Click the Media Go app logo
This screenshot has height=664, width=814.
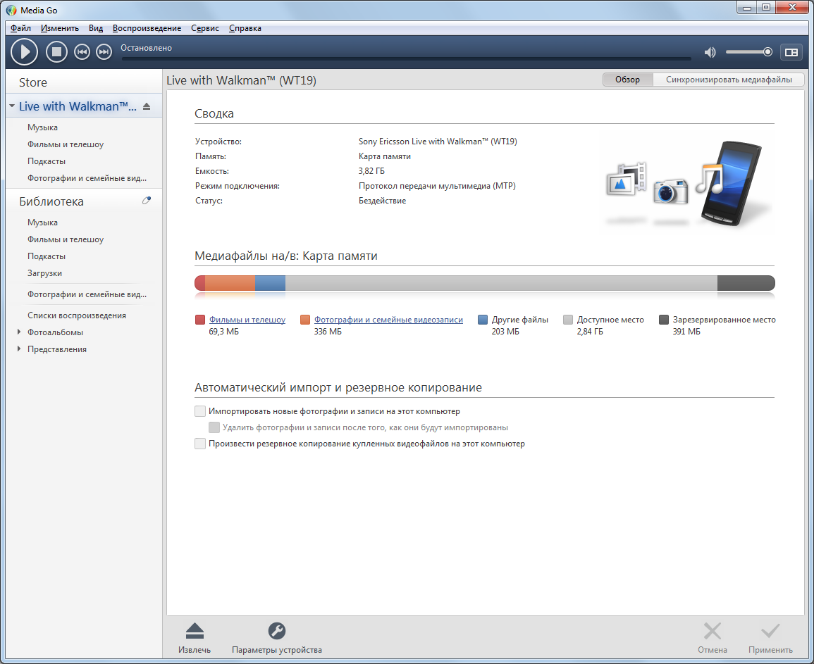point(11,10)
